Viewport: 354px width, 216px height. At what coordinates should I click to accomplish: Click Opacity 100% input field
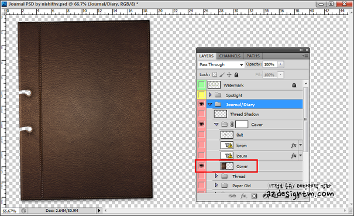tap(270, 64)
